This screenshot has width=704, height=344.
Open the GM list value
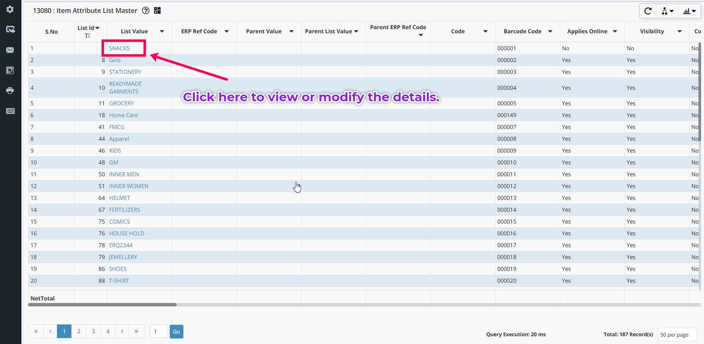(x=114, y=163)
